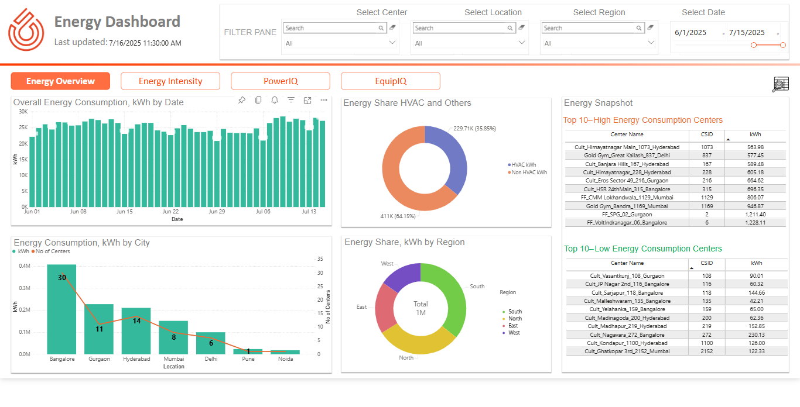Expand the Select Region dropdown
The height and width of the screenshot is (407, 800).
pos(651,43)
